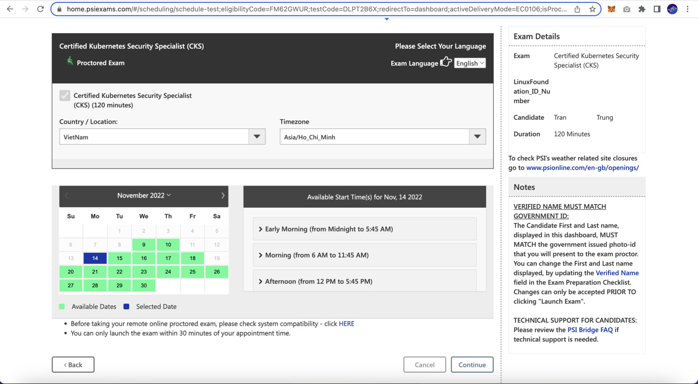Image resolution: width=698 pixels, height=384 pixels.
Task: Open the system compatibility HERE link
Action: coord(347,324)
